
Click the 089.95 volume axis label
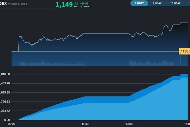coord(5,92)
